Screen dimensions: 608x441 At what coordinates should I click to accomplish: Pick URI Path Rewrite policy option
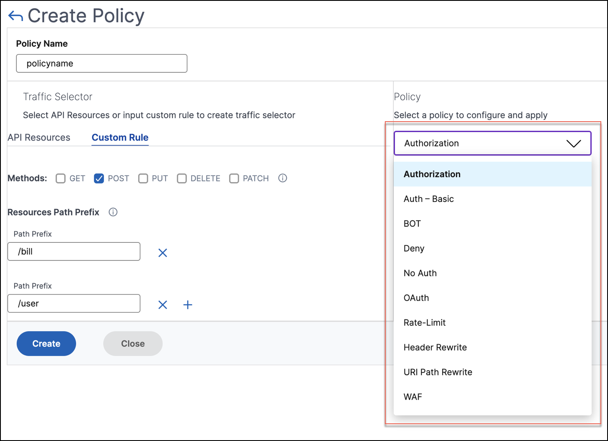493,372
